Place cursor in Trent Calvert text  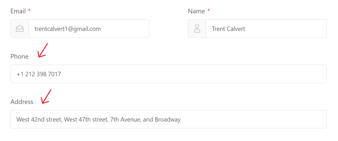[228, 29]
